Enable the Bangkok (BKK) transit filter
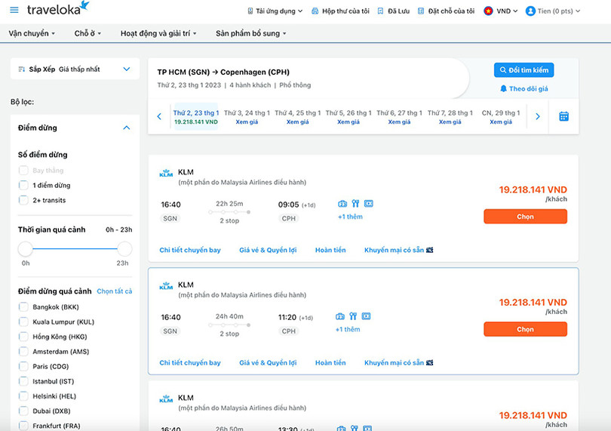This screenshot has height=431, width=611. coord(24,307)
